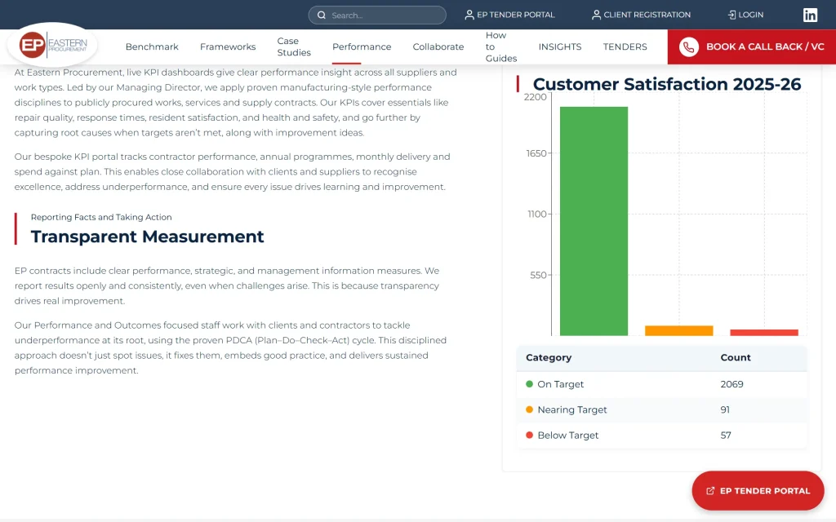Select the Performance menu item
Viewport: 836px width, 522px height.
pyautogui.click(x=362, y=46)
